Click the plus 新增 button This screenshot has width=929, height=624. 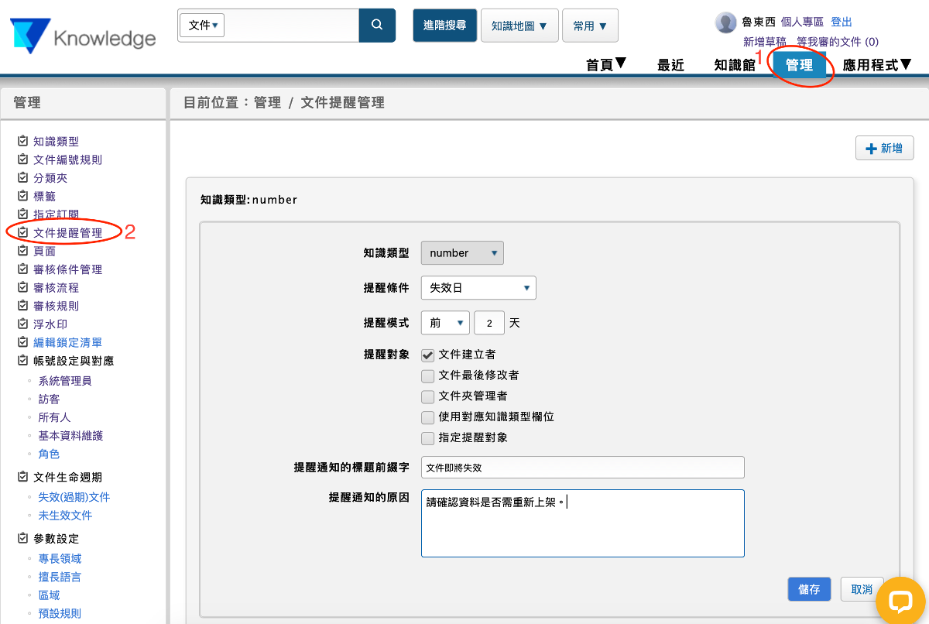pos(884,148)
